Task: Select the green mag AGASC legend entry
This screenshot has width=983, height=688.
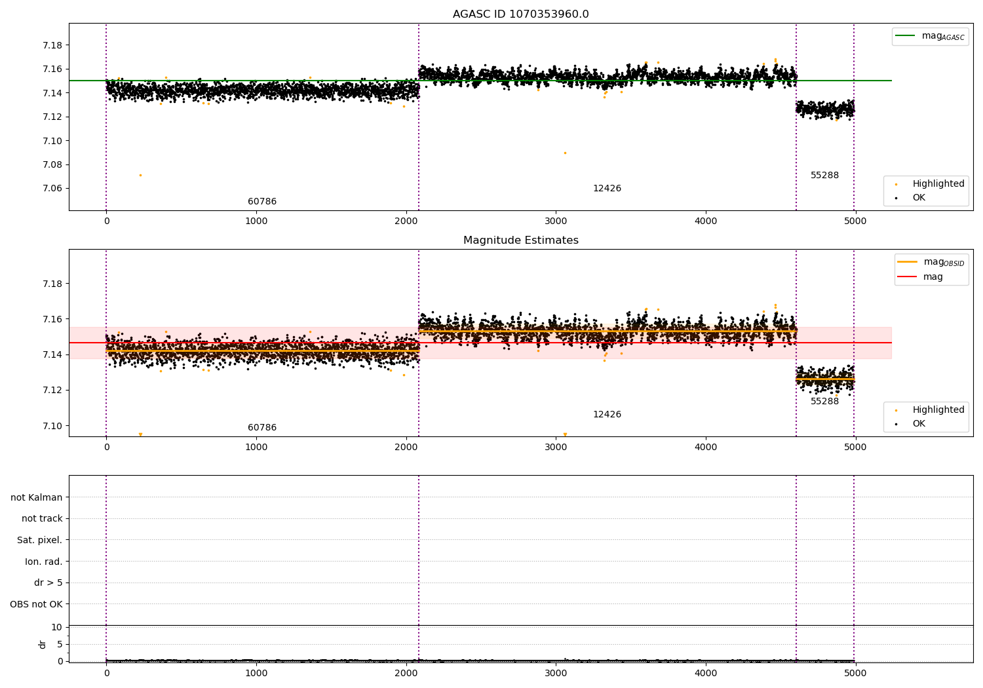Action: 930,36
